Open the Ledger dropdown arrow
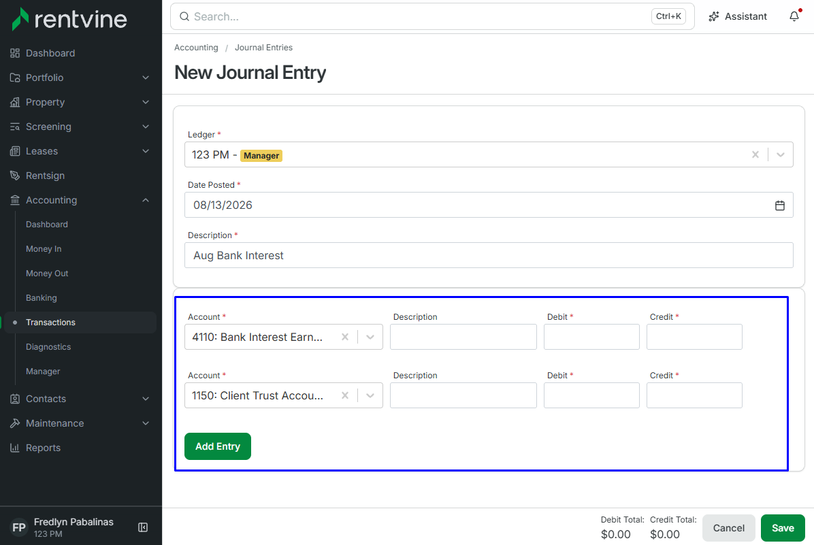The image size is (814, 545). [x=780, y=154]
